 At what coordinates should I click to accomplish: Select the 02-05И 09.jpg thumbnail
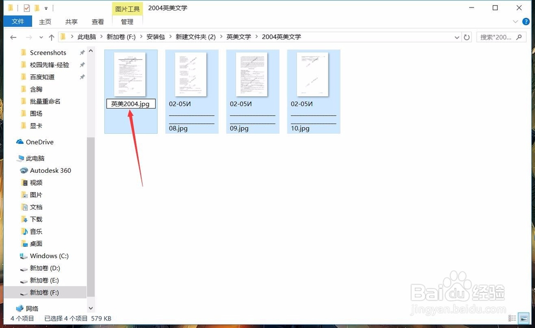pos(252,75)
